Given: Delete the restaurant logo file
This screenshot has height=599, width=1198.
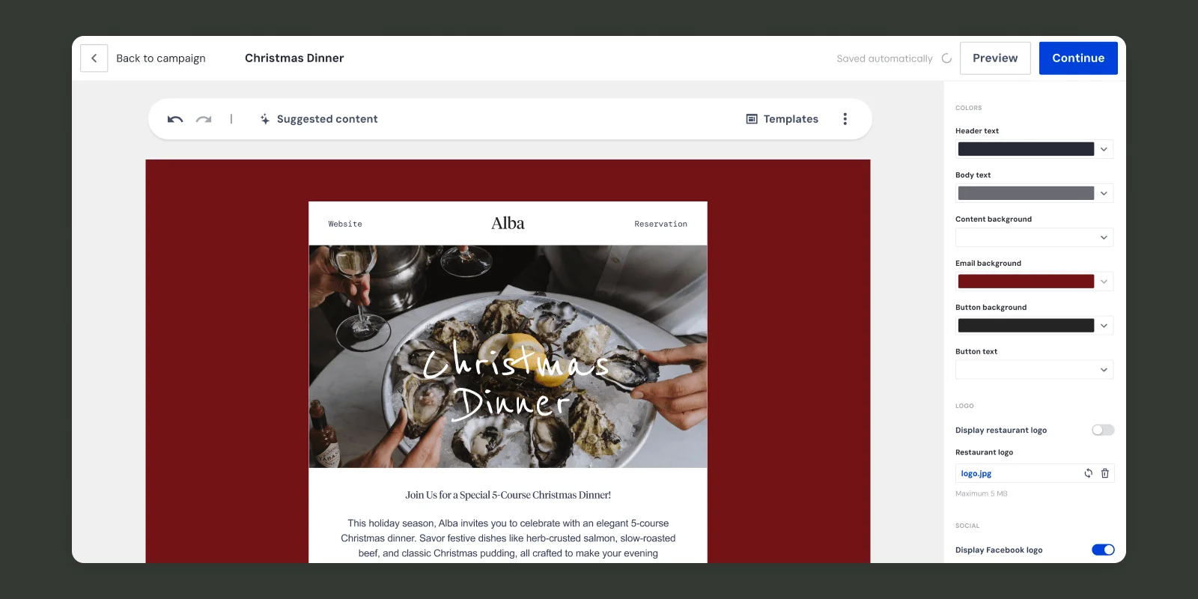Looking at the screenshot, I should point(1105,473).
